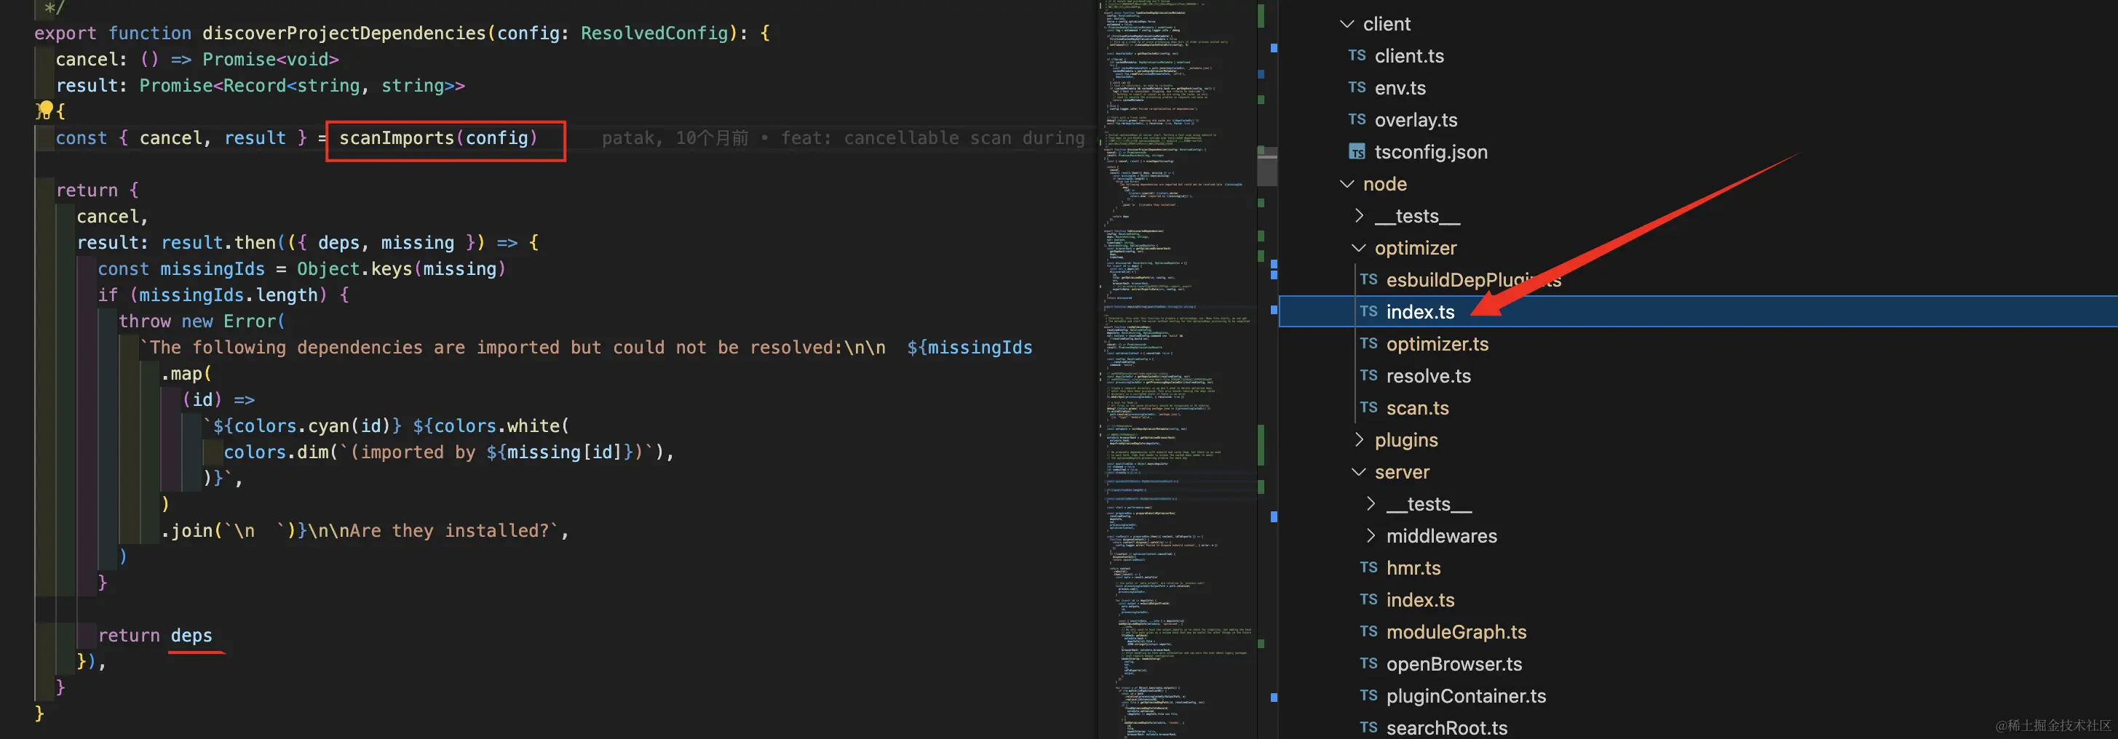Image resolution: width=2118 pixels, height=739 pixels.
Task: Click the TS icon beside env.ts
Action: pyautogui.click(x=1357, y=87)
